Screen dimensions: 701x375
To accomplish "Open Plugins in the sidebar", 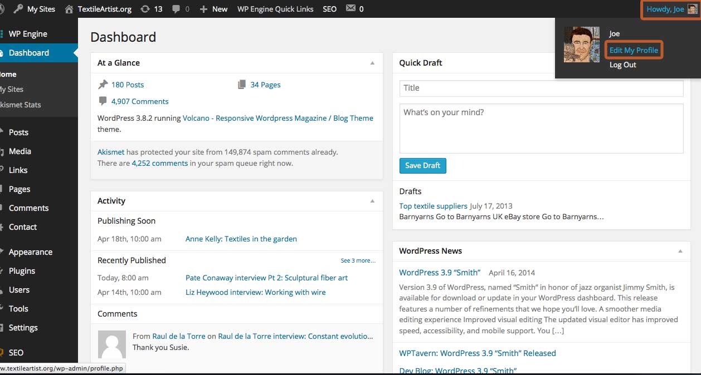I will (x=22, y=271).
